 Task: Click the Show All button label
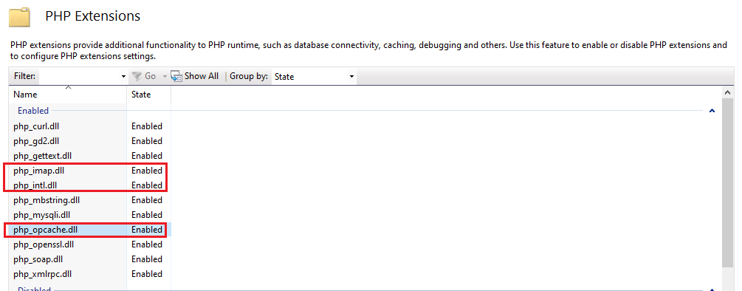pos(202,76)
